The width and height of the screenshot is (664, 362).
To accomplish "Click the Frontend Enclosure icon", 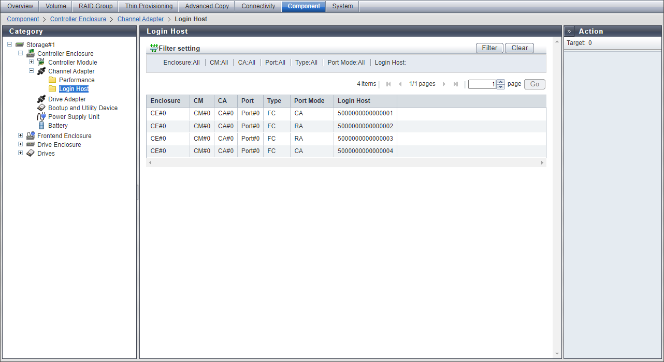I will (x=31, y=135).
